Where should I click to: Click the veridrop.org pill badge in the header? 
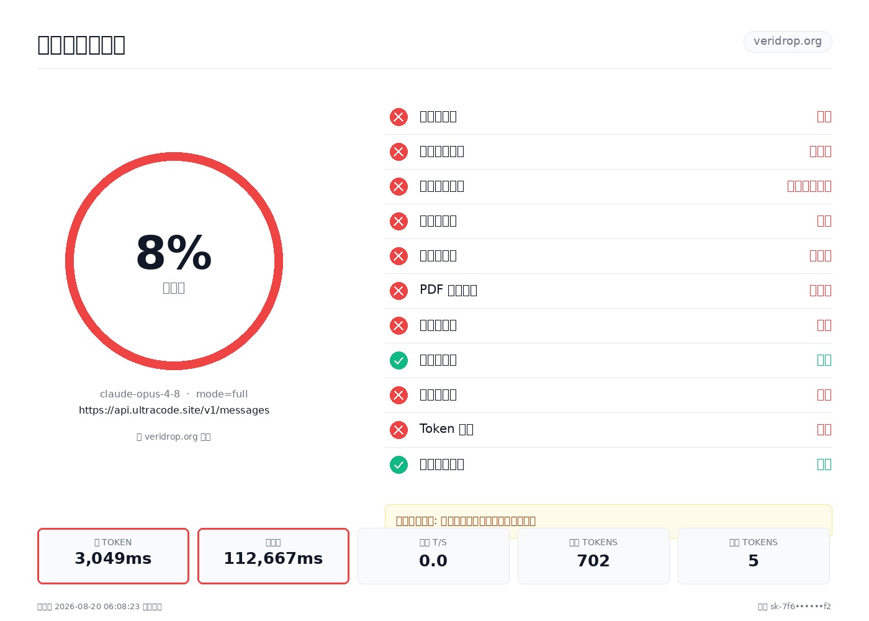pos(788,42)
